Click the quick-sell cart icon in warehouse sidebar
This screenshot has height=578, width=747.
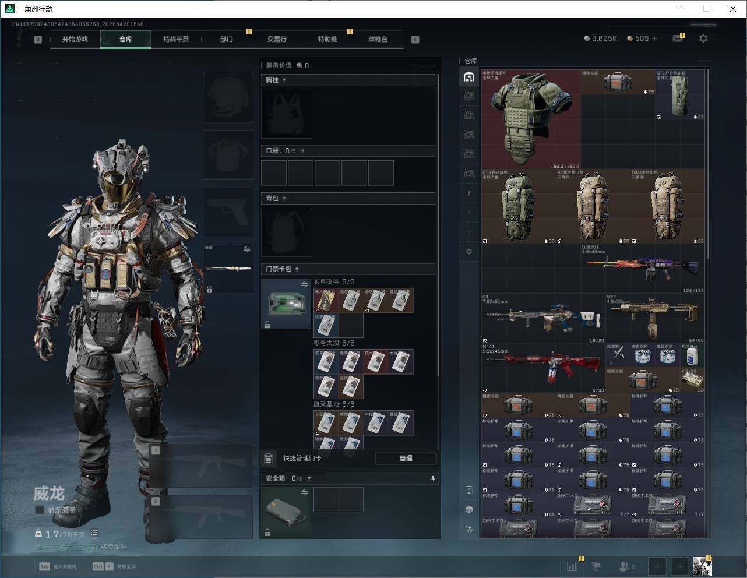(x=469, y=529)
